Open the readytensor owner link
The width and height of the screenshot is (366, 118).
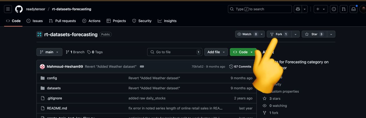35,9
